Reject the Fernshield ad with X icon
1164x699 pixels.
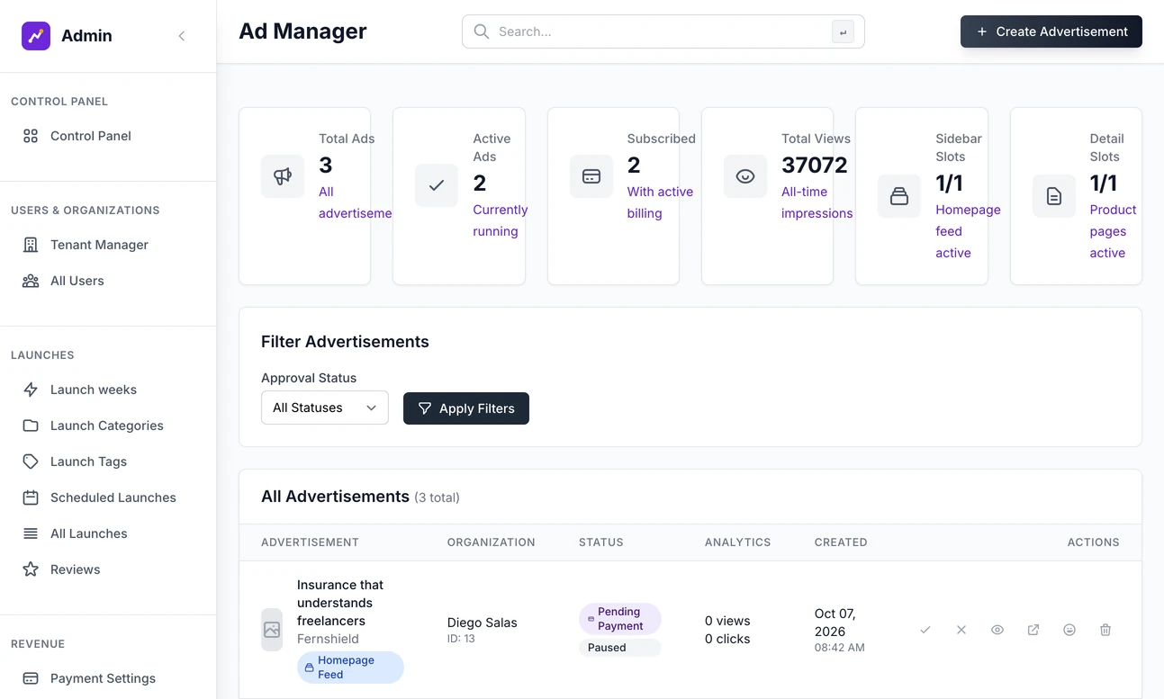click(x=961, y=630)
